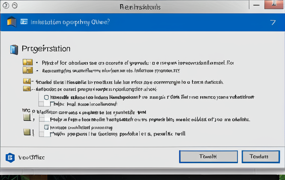Toggle the square checkbox beside the 'Feebr' line
The height and width of the screenshot is (180, 285).
click(42, 119)
